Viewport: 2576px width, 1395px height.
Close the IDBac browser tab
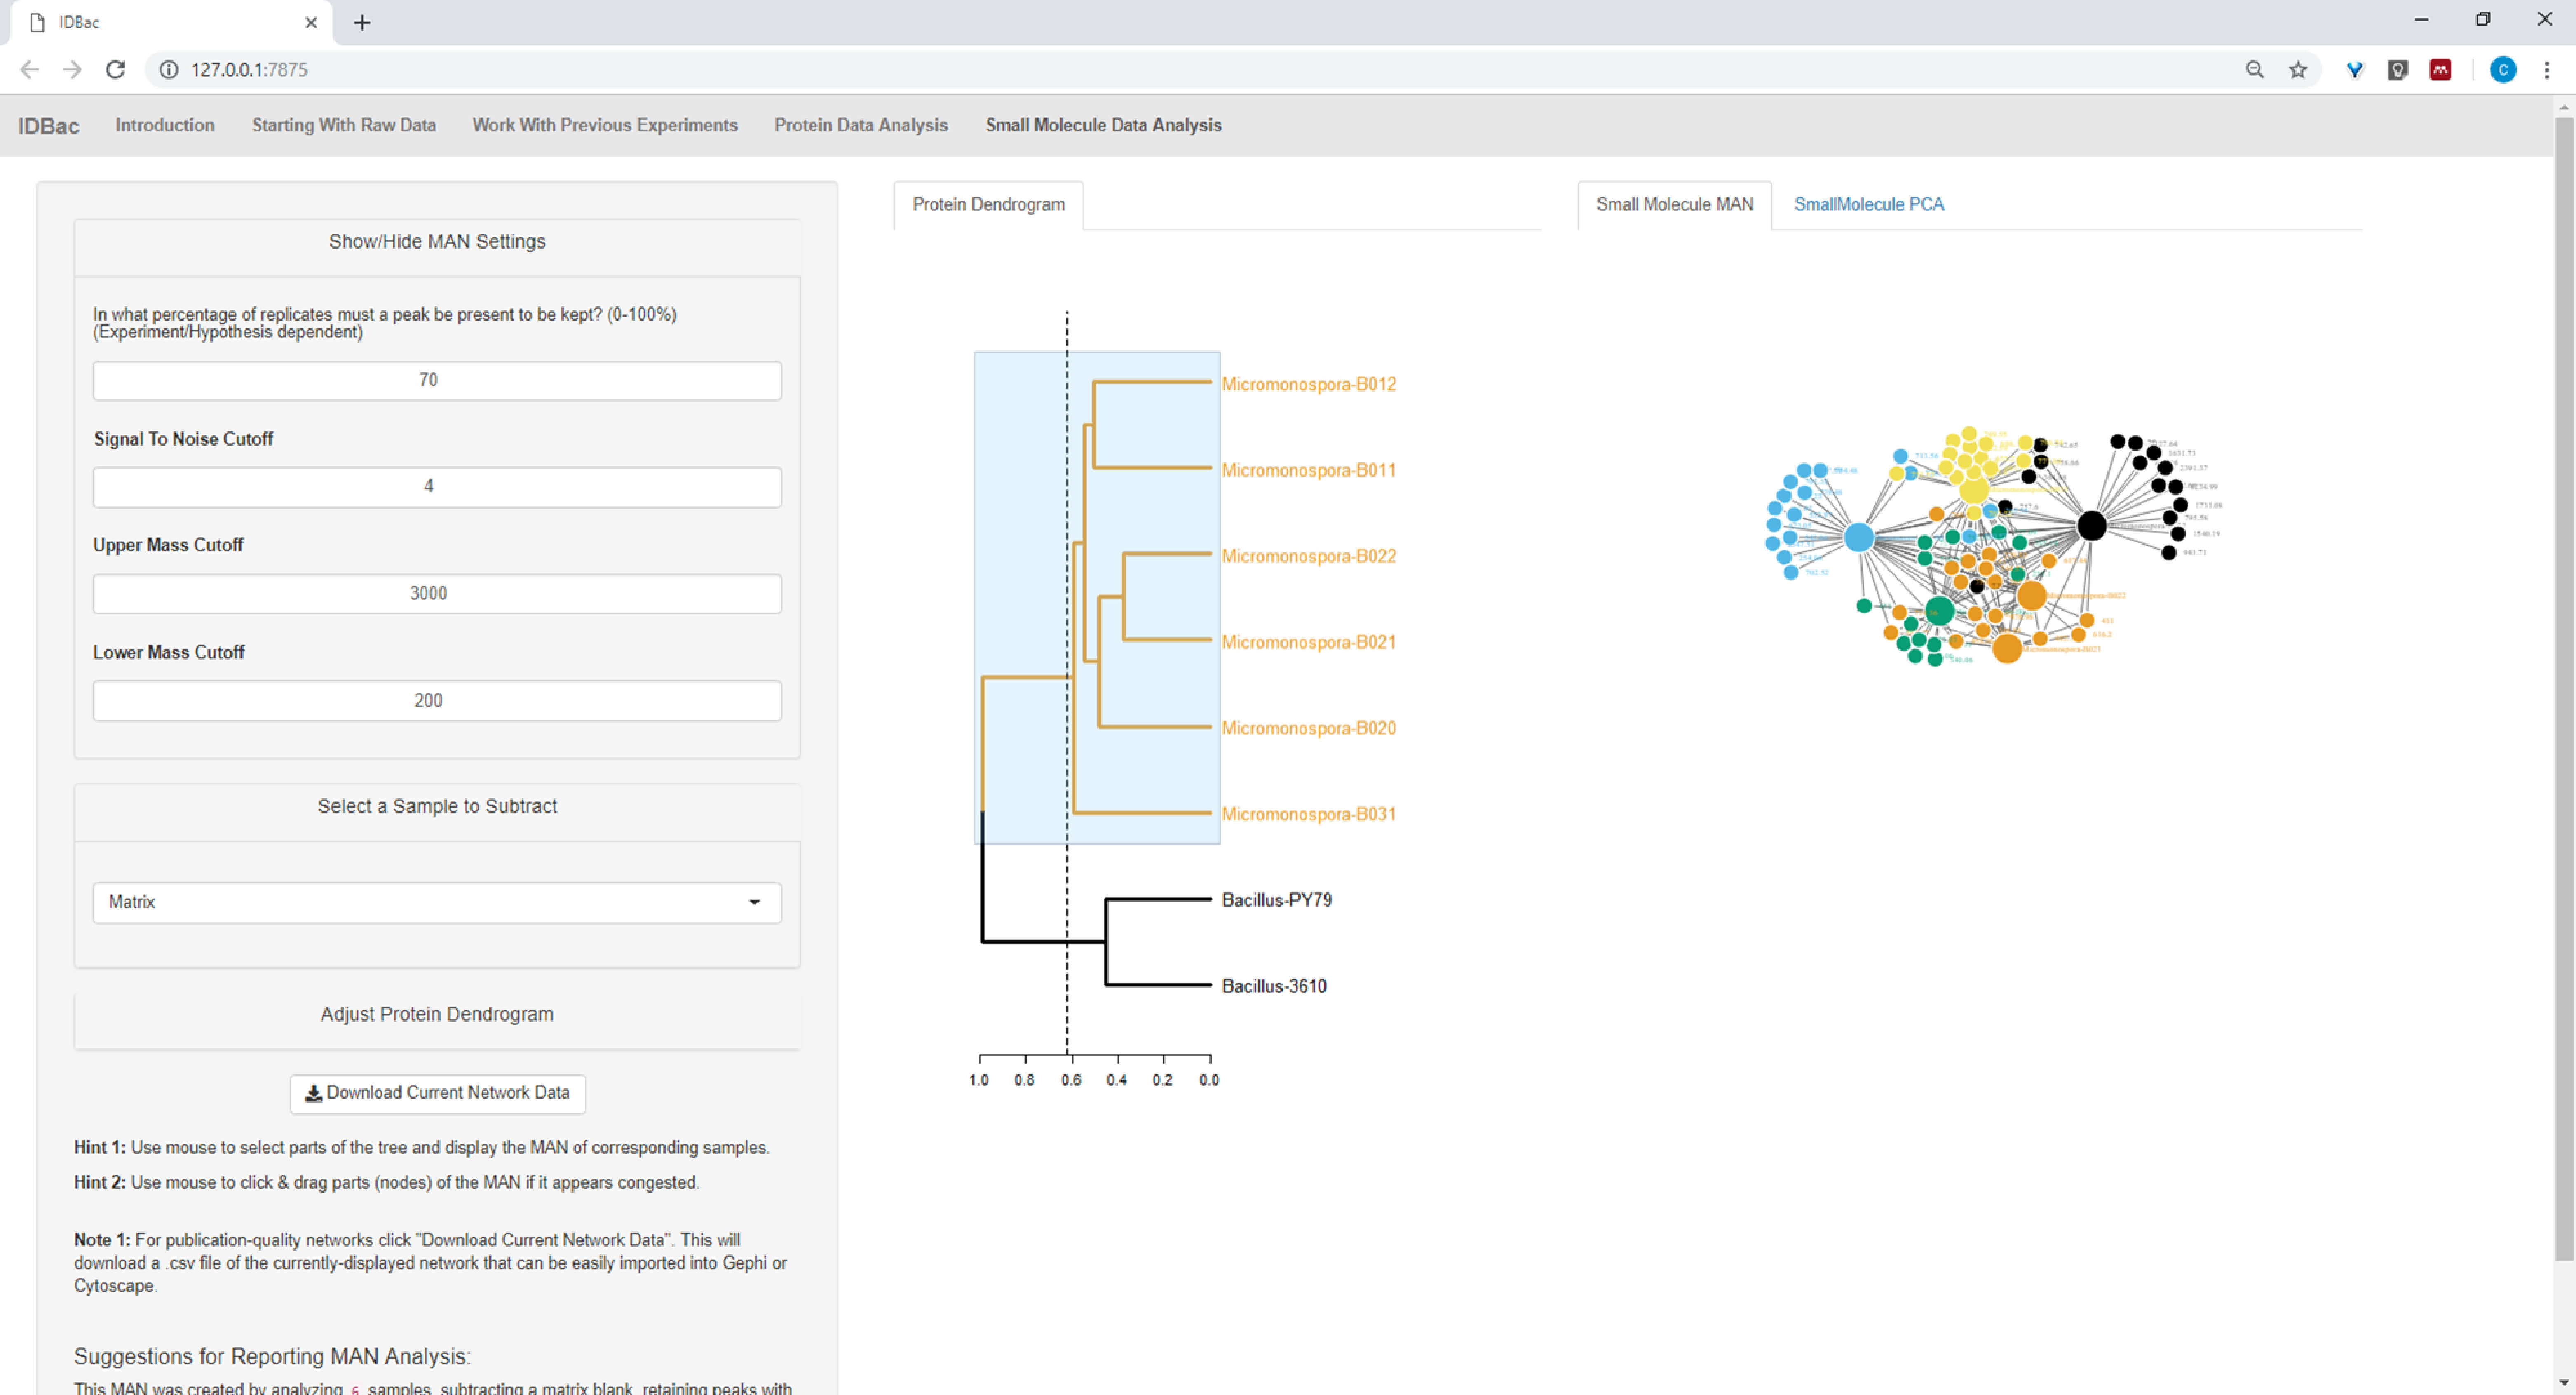click(x=311, y=22)
